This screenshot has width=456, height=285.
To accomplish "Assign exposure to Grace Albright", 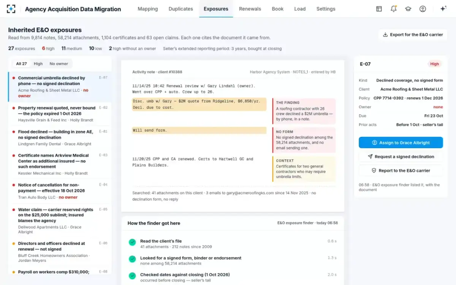I will [x=401, y=142].
